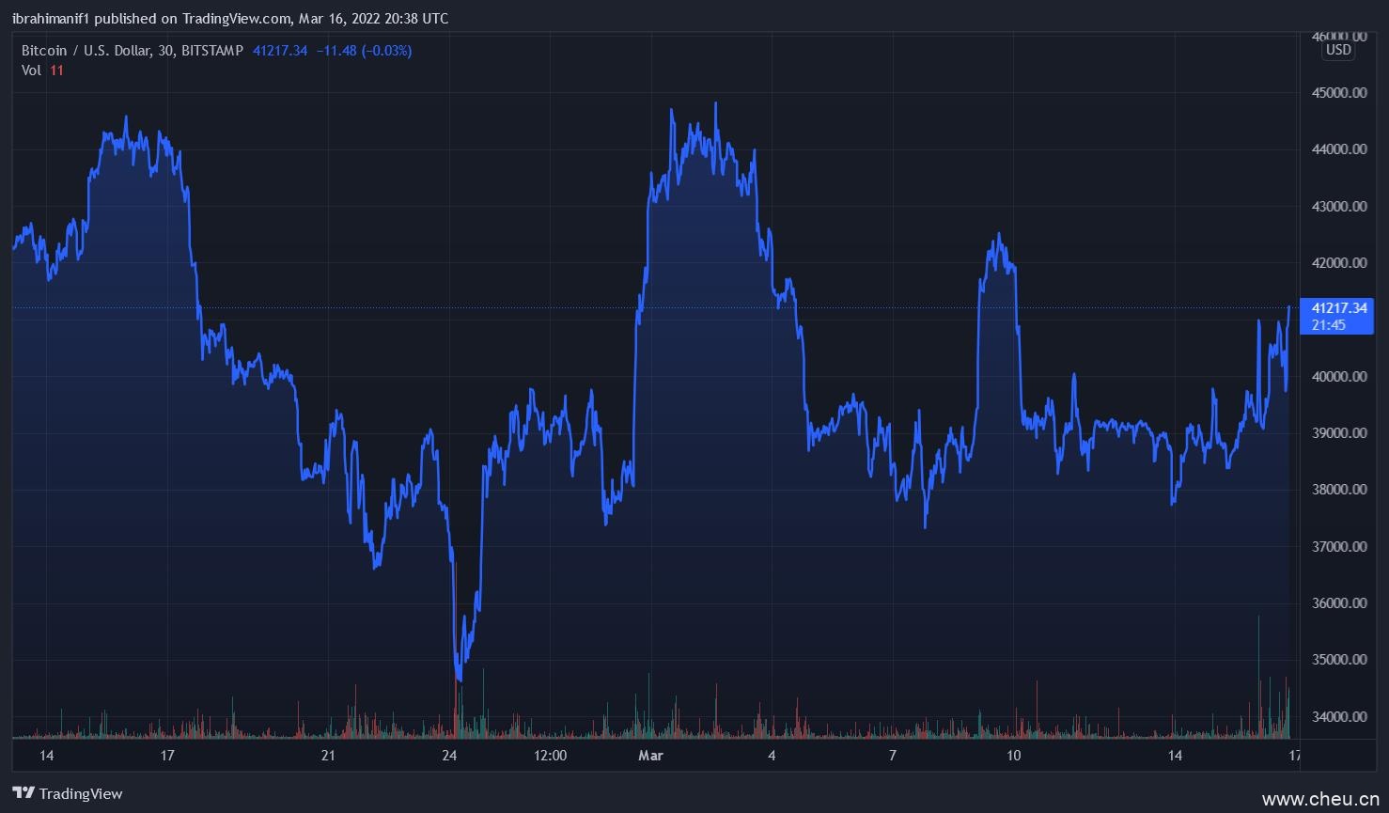Click the 43000.00 price axis label

pos(1339,207)
